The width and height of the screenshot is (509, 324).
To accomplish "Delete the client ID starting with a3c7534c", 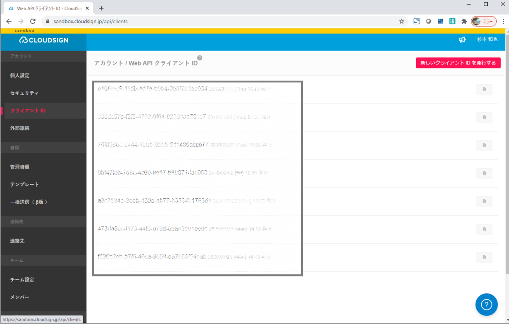I will coord(484,202).
